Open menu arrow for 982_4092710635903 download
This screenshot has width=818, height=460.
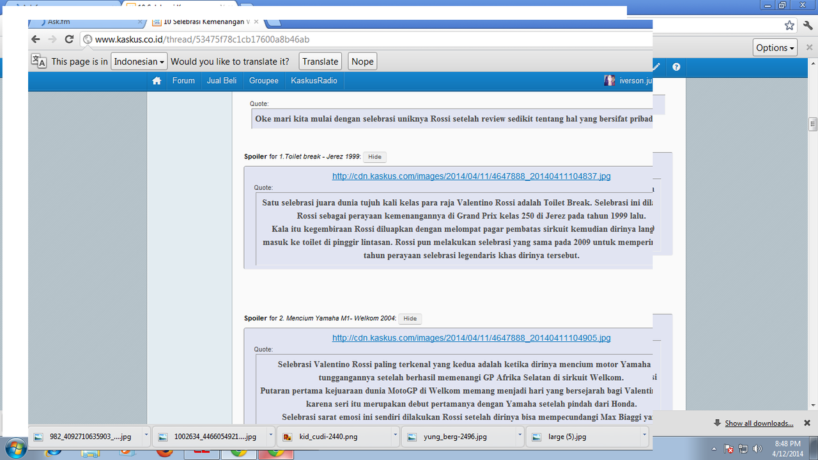coord(146,434)
